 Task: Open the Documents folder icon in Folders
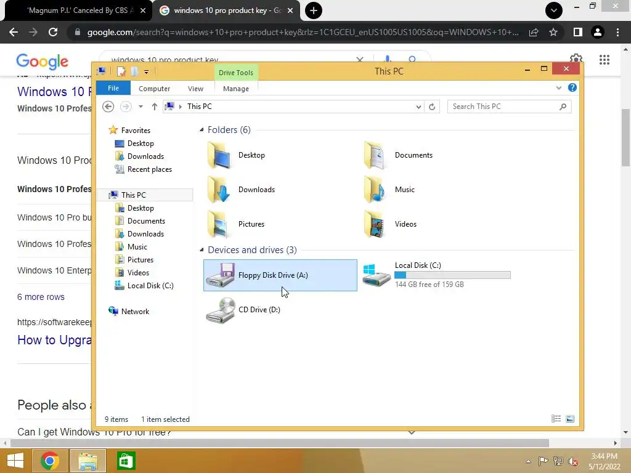375,155
